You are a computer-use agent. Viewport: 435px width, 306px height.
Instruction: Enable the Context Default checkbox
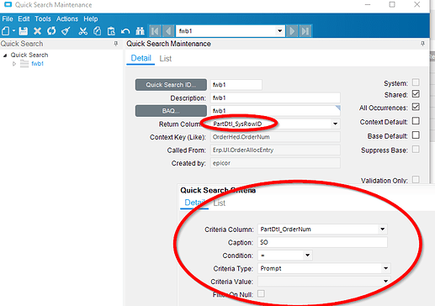416,121
